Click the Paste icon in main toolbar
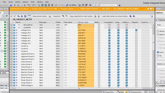The width and height of the screenshot is (165, 93). coord(21,5)
